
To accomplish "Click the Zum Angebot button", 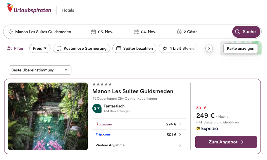I will pyautogui.click(x=226, y=142).
